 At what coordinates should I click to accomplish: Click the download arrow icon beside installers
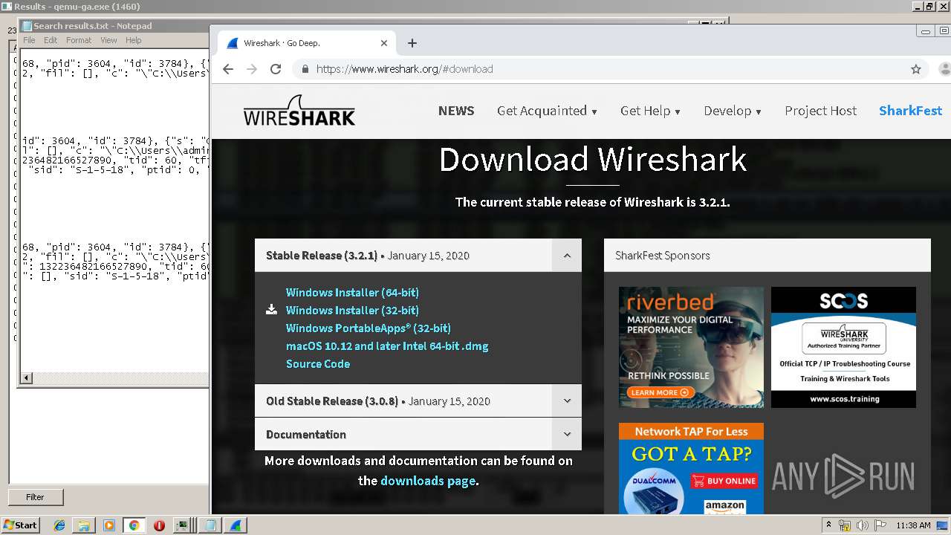(x=272, y=310)
